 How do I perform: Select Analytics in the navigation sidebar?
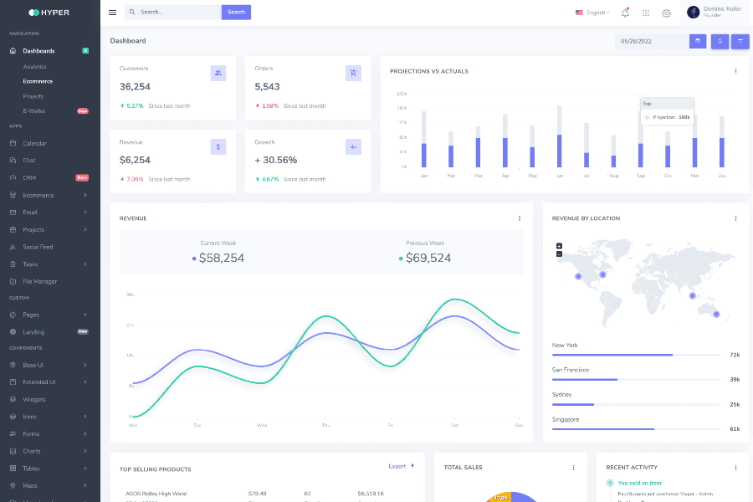tap(35, 66)
